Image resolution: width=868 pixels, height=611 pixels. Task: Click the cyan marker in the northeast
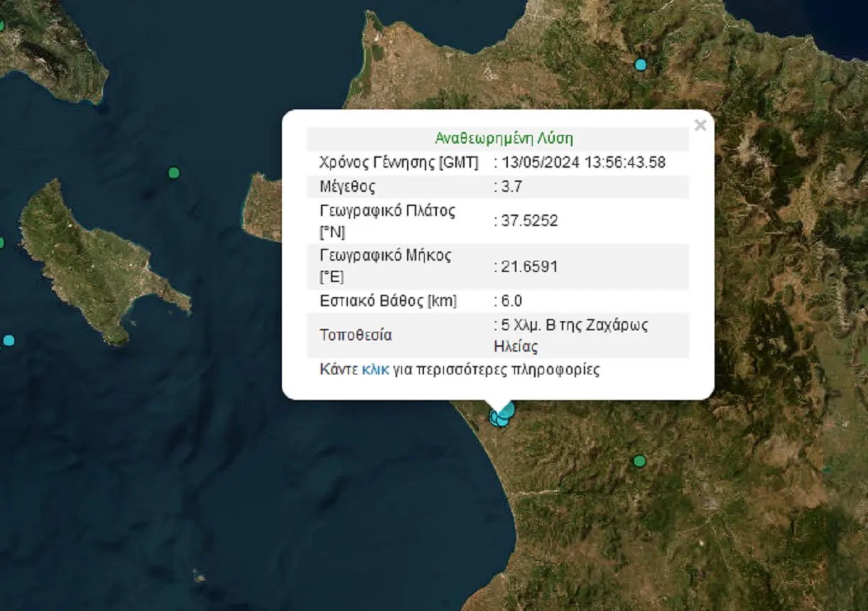tap(641, 65)
